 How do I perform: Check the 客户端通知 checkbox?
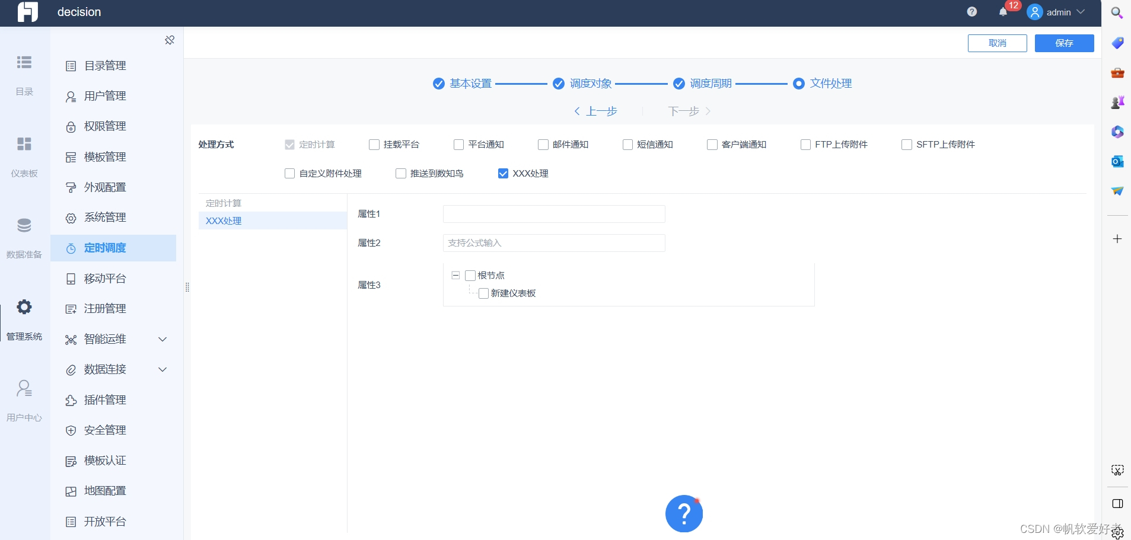pos(712,145)
